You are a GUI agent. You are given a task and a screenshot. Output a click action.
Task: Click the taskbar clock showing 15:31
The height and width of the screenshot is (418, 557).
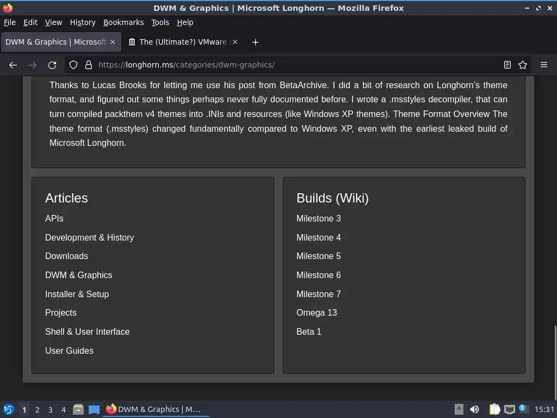point(544,409)
